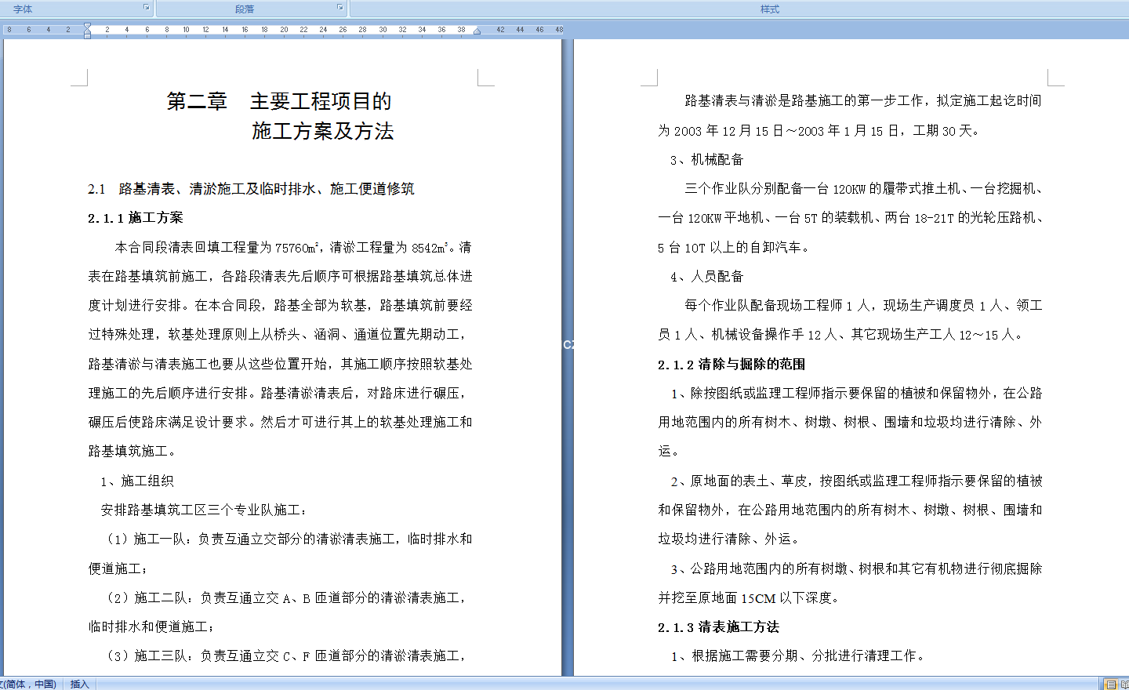Screen dimensions: 1129x690
Task: Click the 段落 group label
Action: point(245,9)
